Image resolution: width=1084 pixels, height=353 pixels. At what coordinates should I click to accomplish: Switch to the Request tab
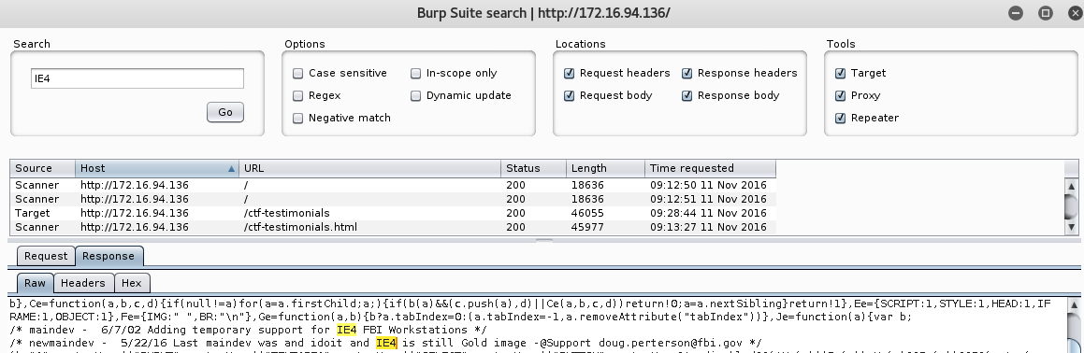pos(46,256)
